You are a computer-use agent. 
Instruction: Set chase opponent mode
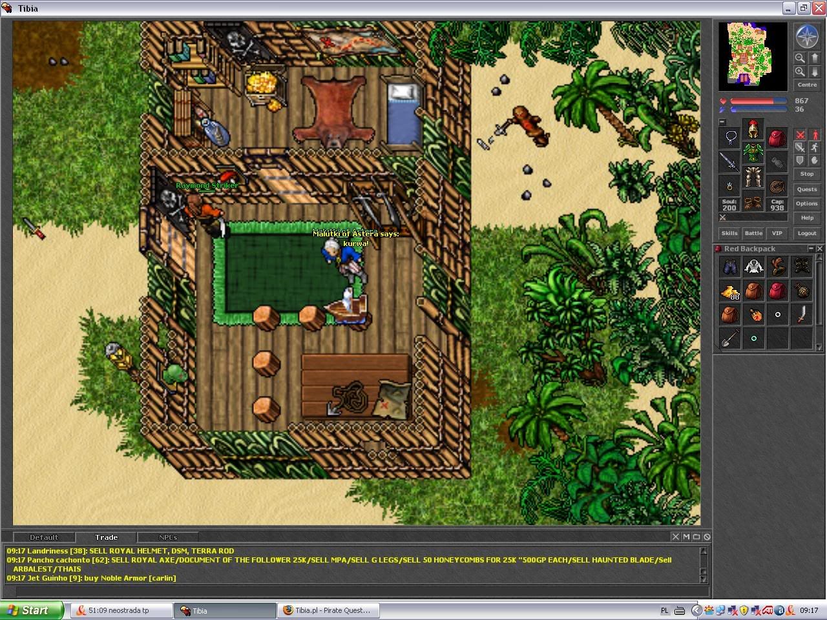click(x=814, y=148)
